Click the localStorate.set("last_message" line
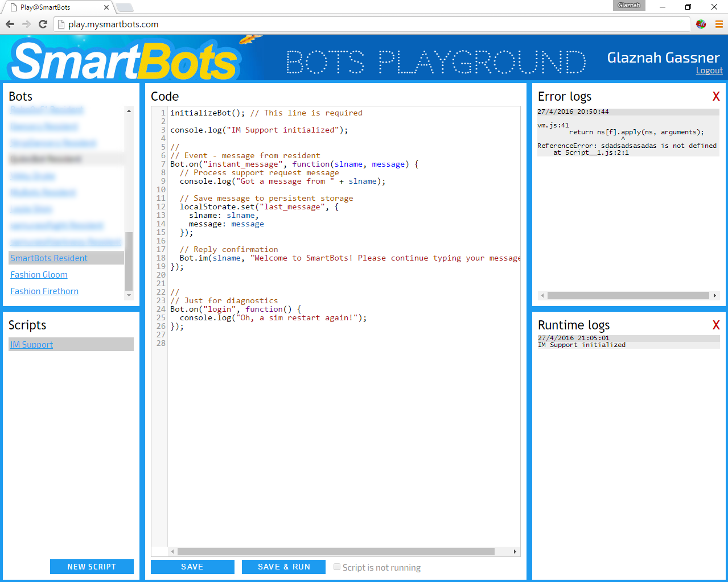728x582 pixels. 259,207
